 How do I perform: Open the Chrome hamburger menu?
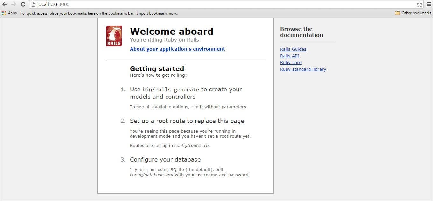coord(429,4)
